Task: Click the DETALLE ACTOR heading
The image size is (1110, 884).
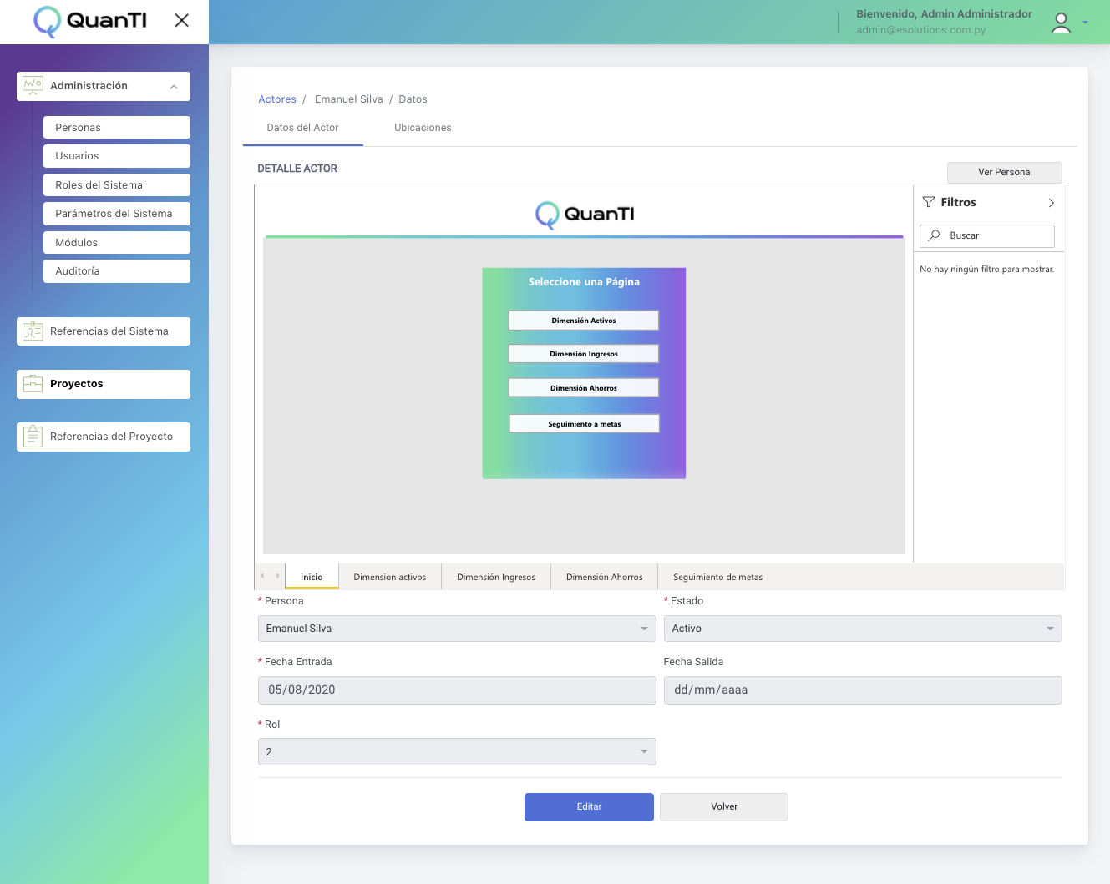Action: pyautogui.click(x=297, y=169)
